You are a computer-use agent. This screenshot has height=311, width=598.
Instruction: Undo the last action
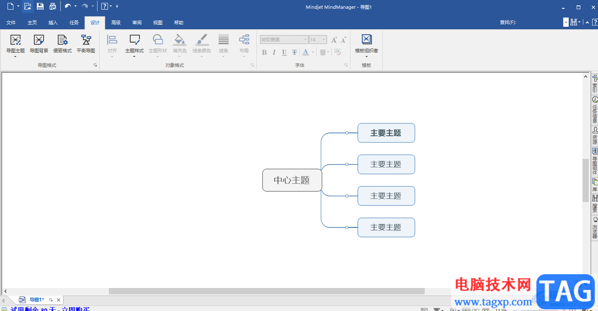[x=68, y=6]
